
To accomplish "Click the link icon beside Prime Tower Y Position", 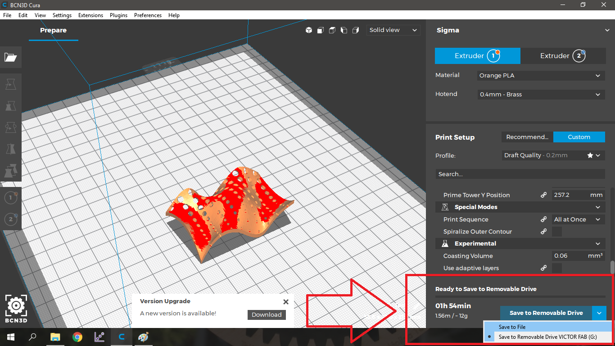I will point(543,195).
